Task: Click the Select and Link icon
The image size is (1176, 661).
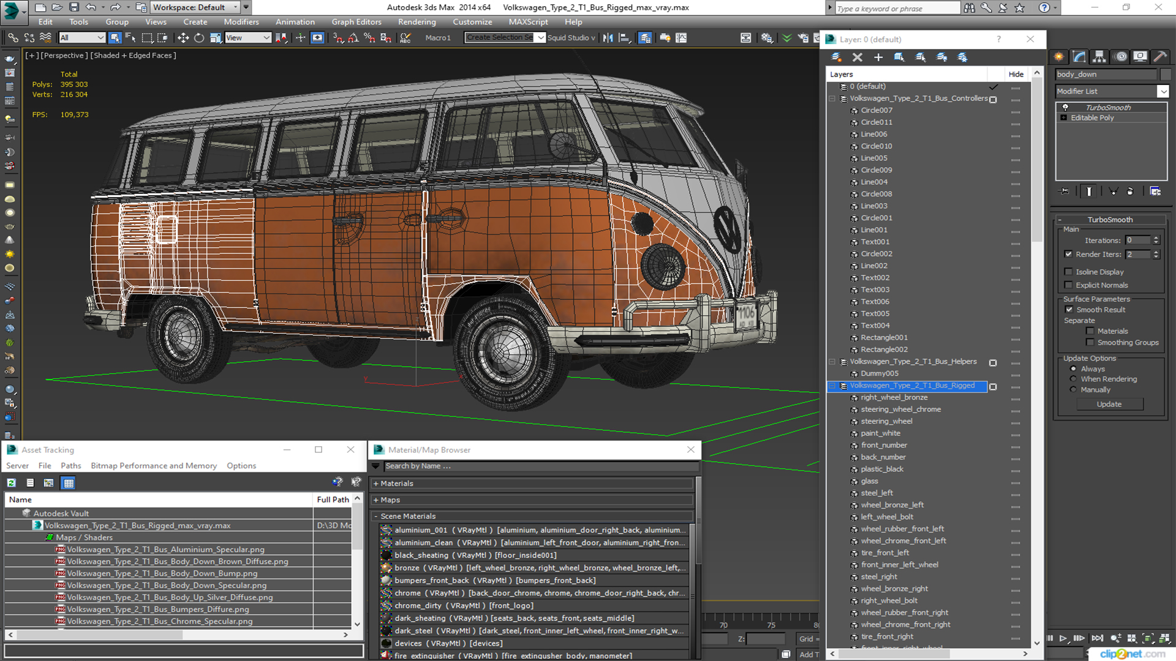Action: coord(13,38)
